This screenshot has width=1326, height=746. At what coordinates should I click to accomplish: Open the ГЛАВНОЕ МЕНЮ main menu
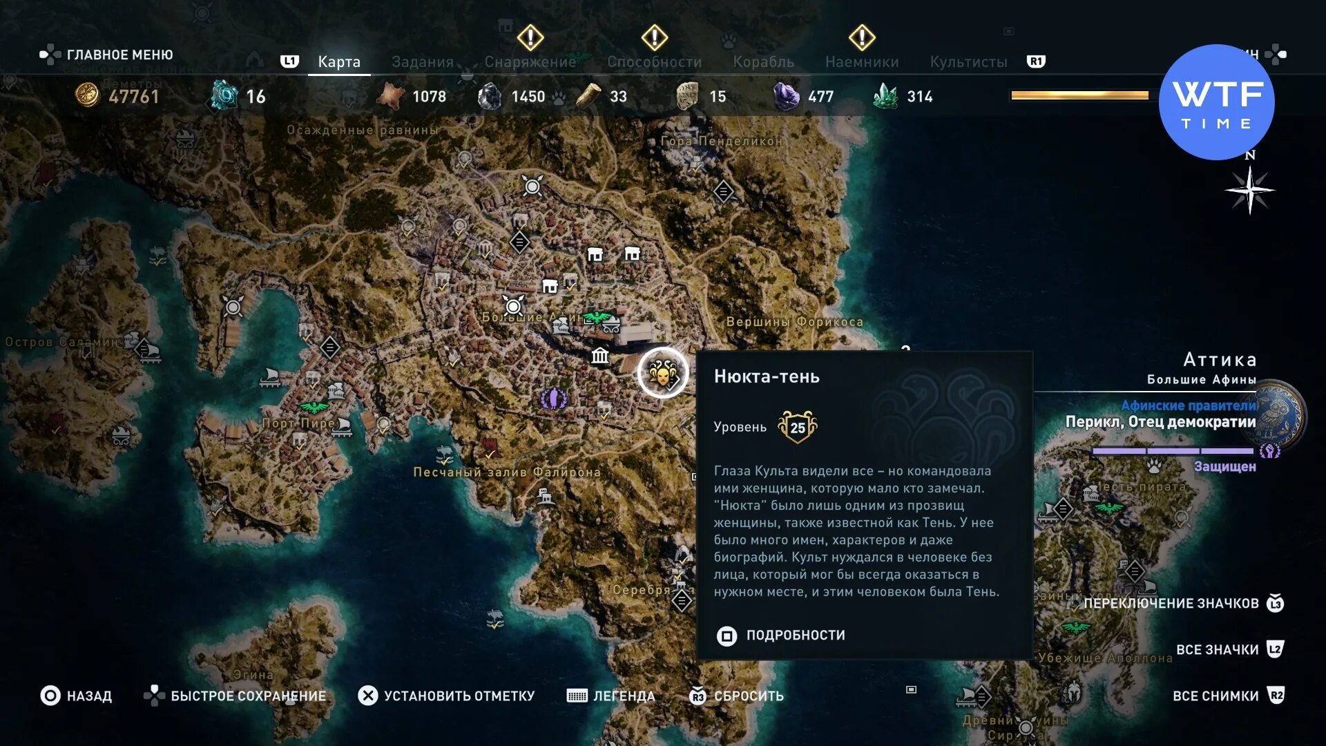pos(106,55)
